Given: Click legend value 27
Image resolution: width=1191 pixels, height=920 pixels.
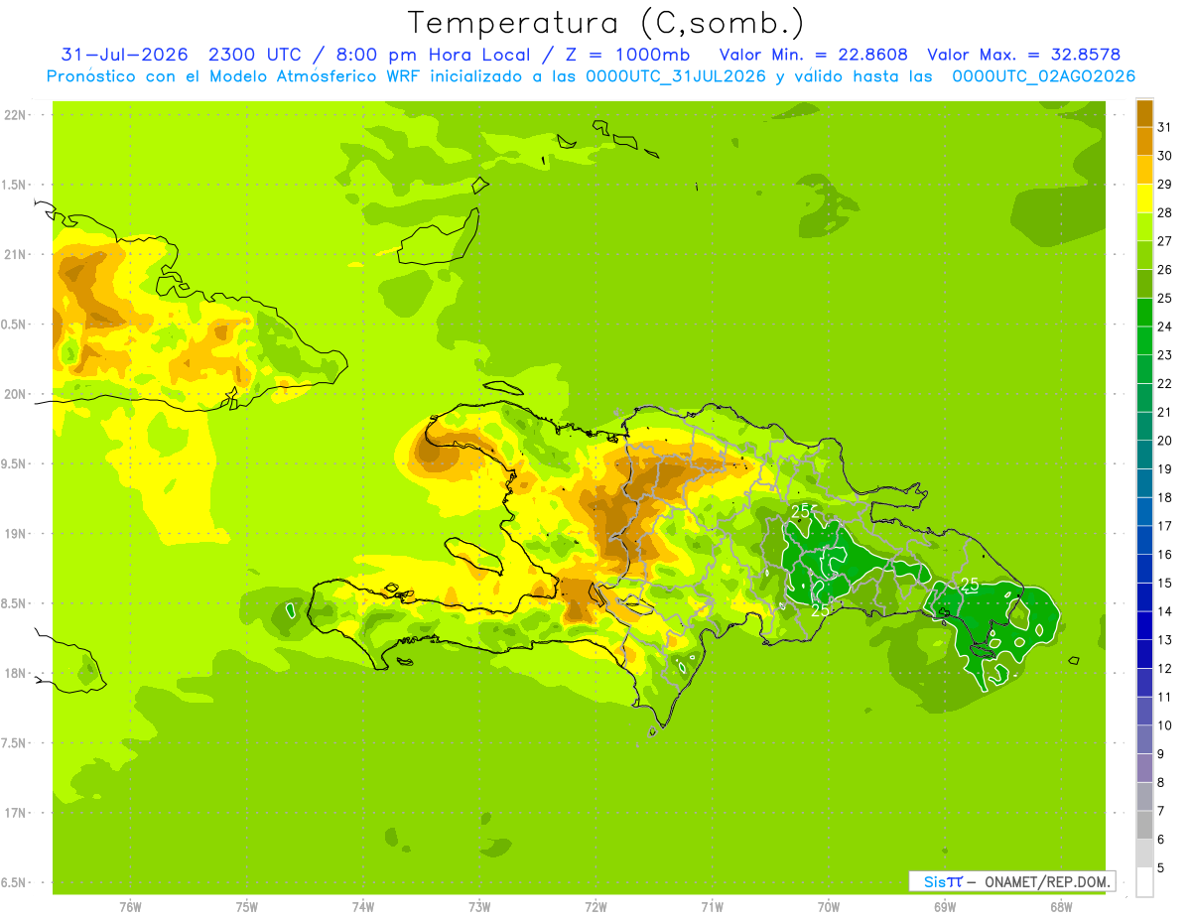Looking at the screenshot, I should click(1164, 241).
